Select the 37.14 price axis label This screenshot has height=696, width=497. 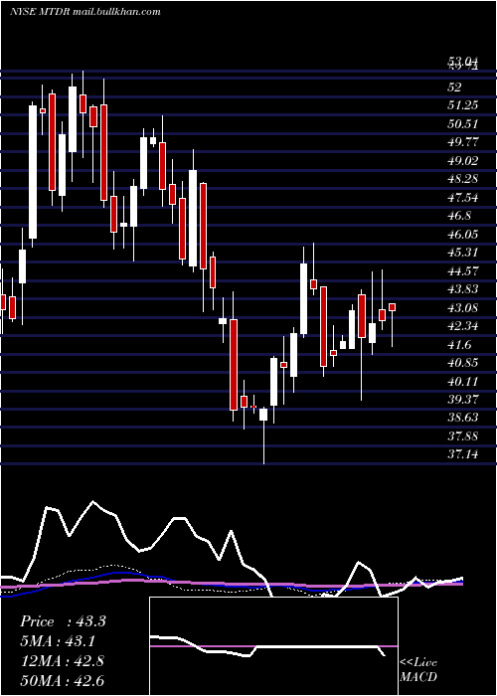tap(463, 454)
